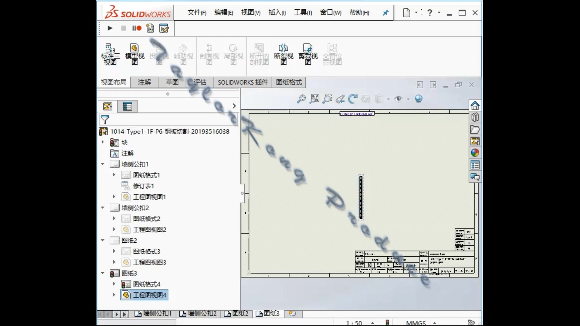This screenshot has width=580, height=326.
Task: Open the 插入 menu
Action: click(x=277, y=12)
